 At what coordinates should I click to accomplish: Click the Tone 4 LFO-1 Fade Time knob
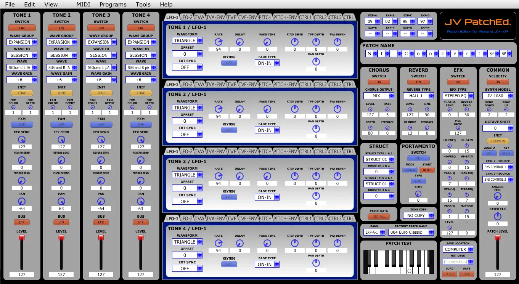(x=267, y=243)
